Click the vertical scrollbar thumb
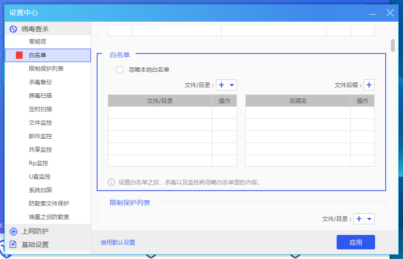The height and width of the screenshot is (259, 403). [393, 46]
